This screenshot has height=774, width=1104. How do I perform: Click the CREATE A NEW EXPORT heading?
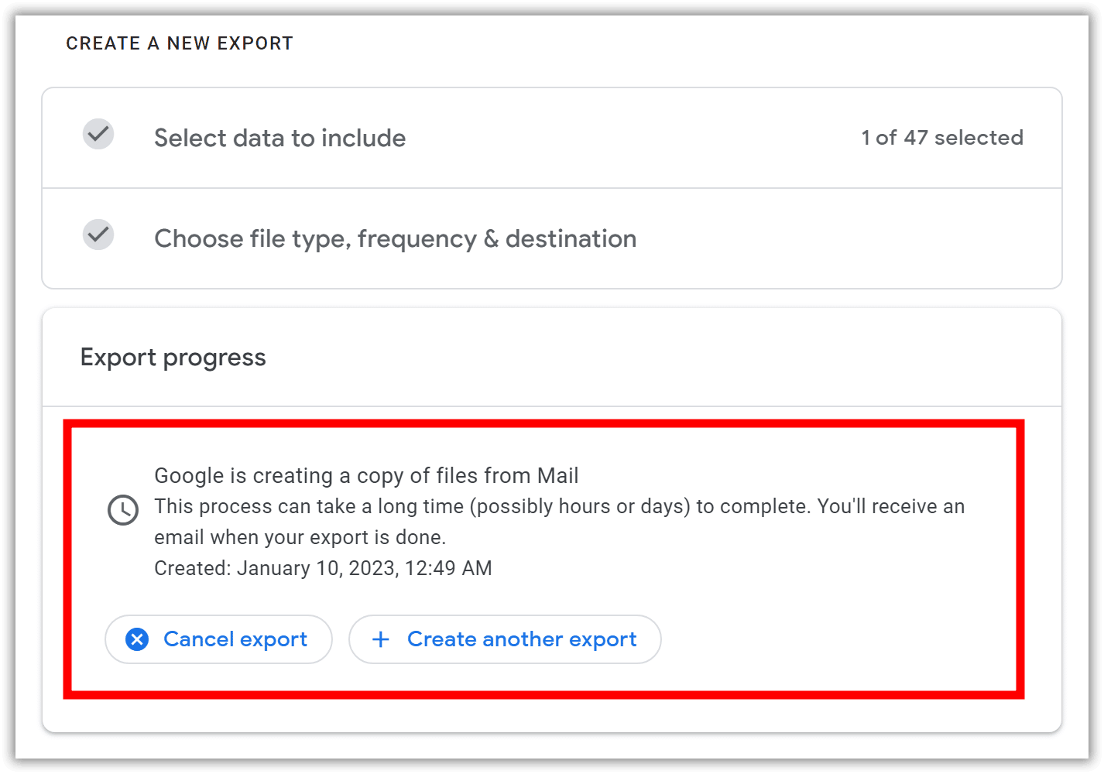coord(180,43)
